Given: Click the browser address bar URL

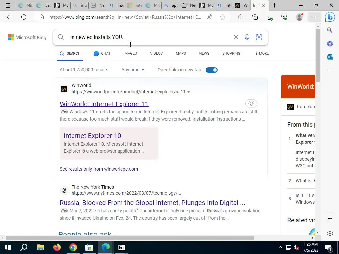Looking at the screenshot, I should [125, 17].
